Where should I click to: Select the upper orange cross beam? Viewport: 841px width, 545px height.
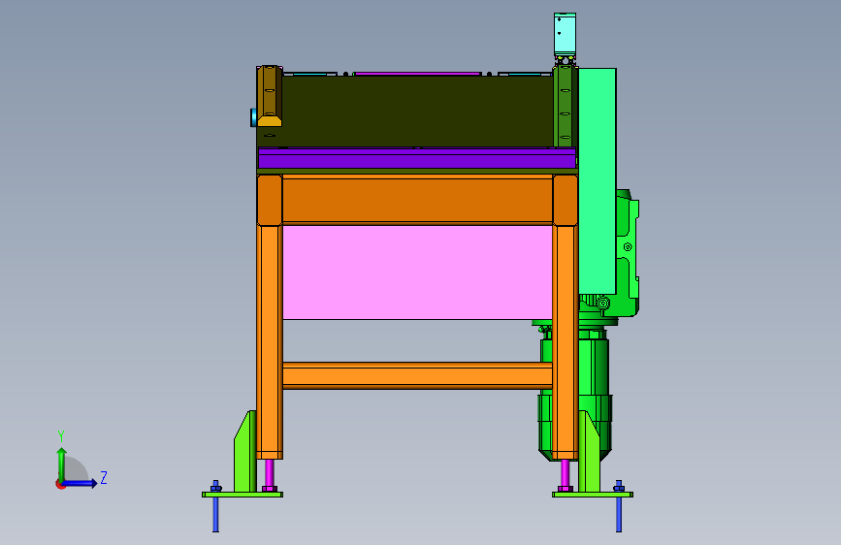417,200
